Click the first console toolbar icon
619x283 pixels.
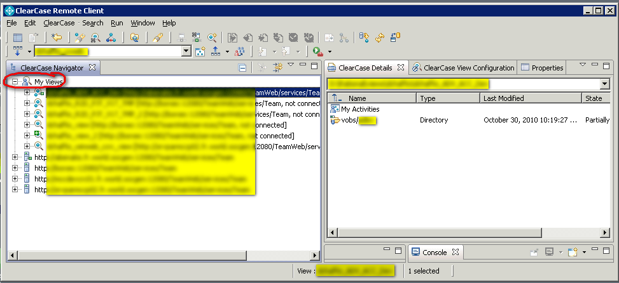tap(534, 253)
